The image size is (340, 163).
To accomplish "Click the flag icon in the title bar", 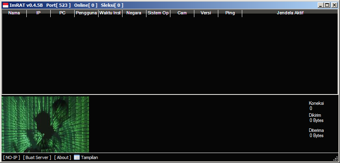I will click(x=6, y=5).
